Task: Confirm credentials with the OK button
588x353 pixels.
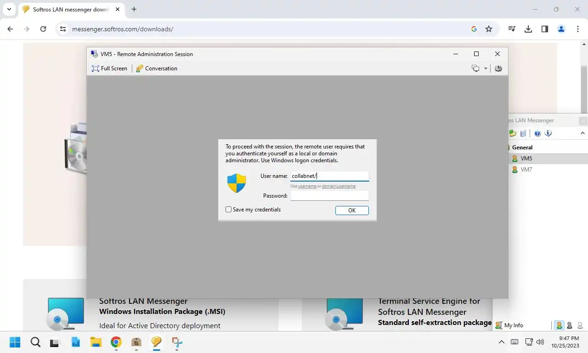Action: pyautogui.click(x=352, y=211)
